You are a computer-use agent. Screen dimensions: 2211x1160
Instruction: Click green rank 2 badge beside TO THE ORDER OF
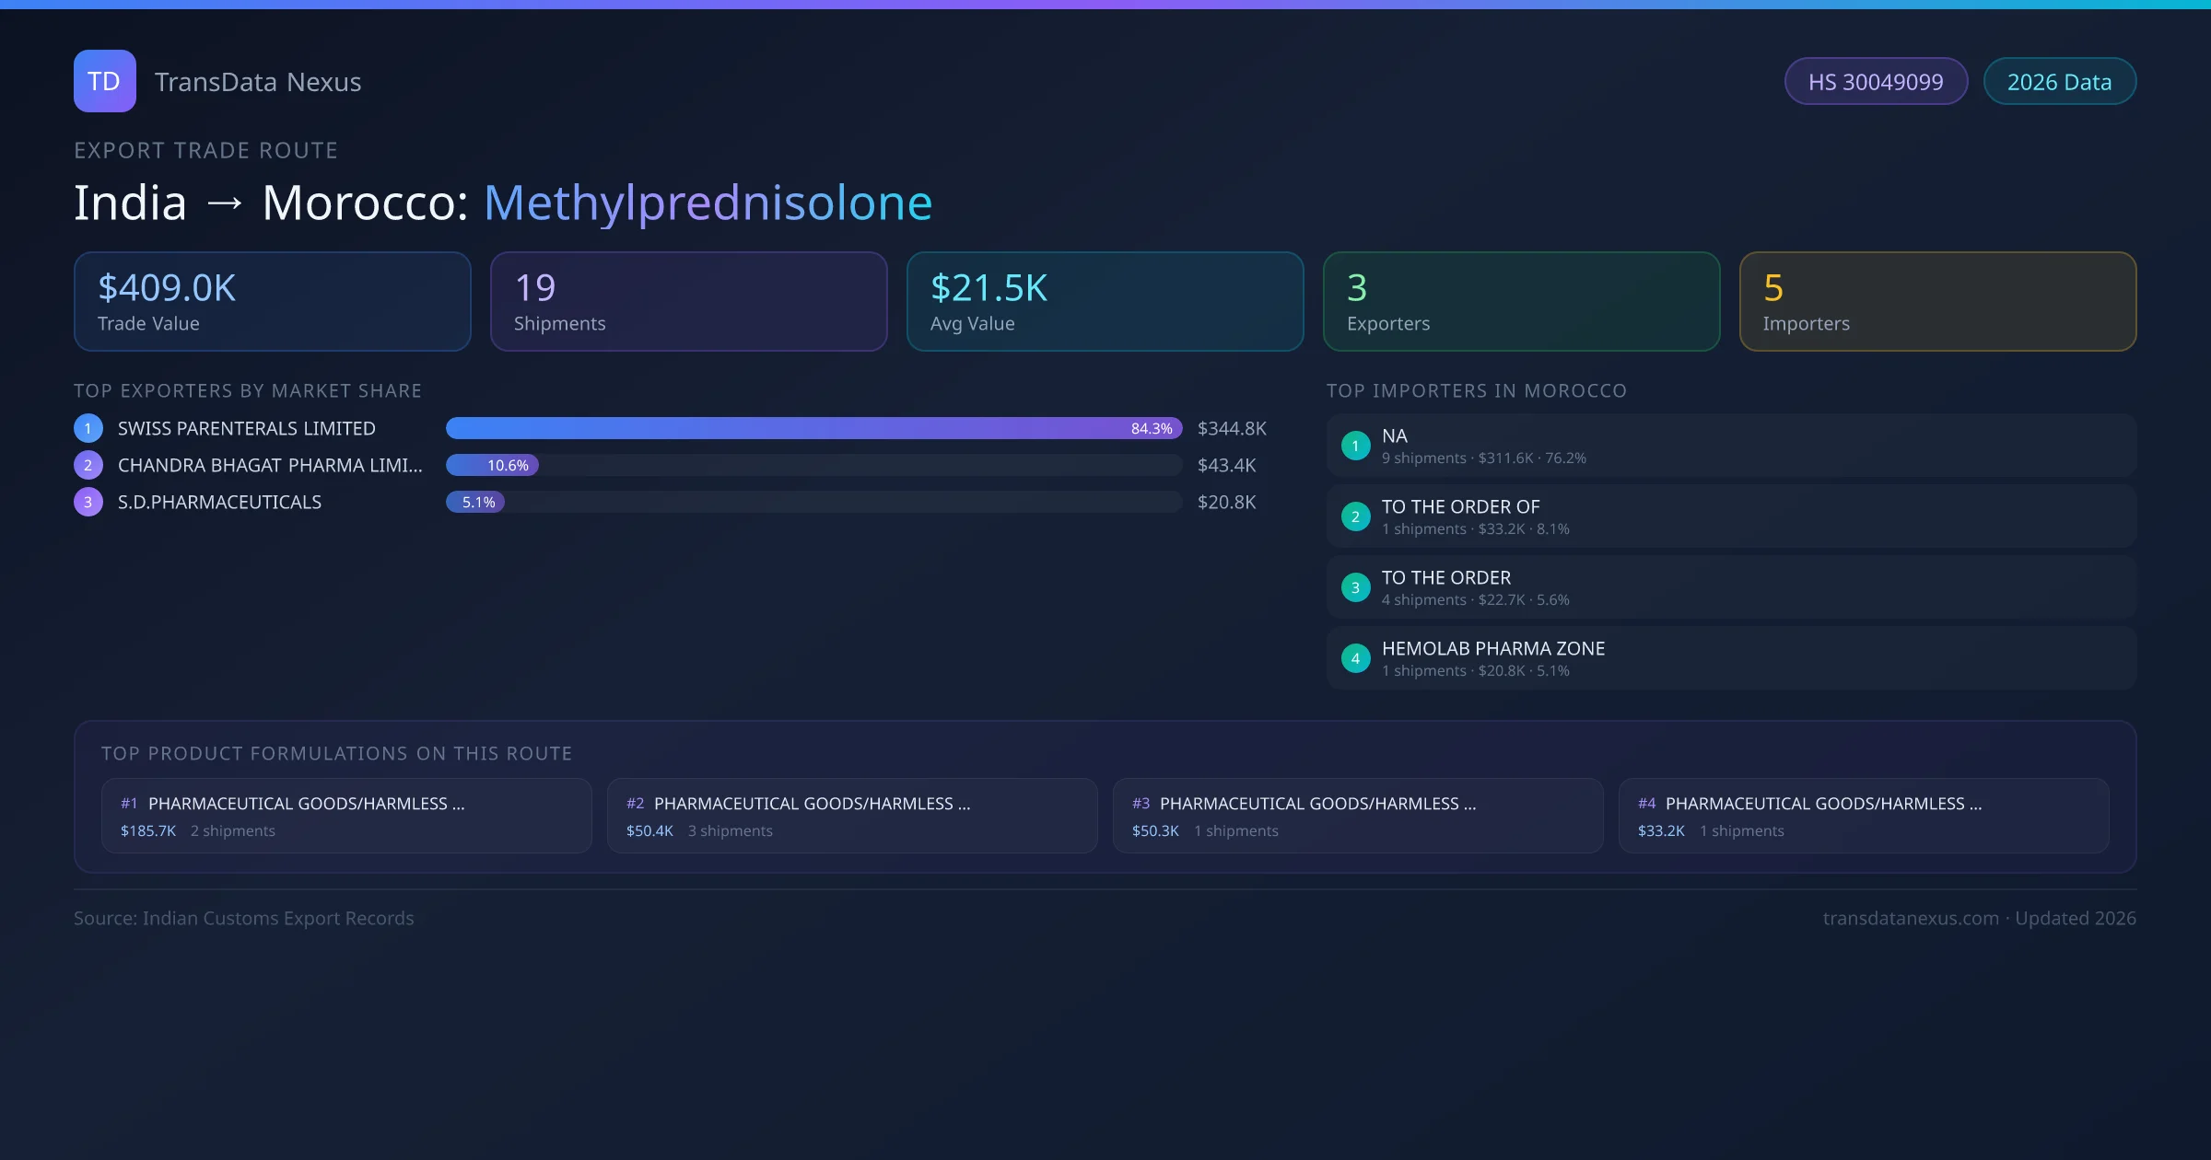pos(1355,516)
